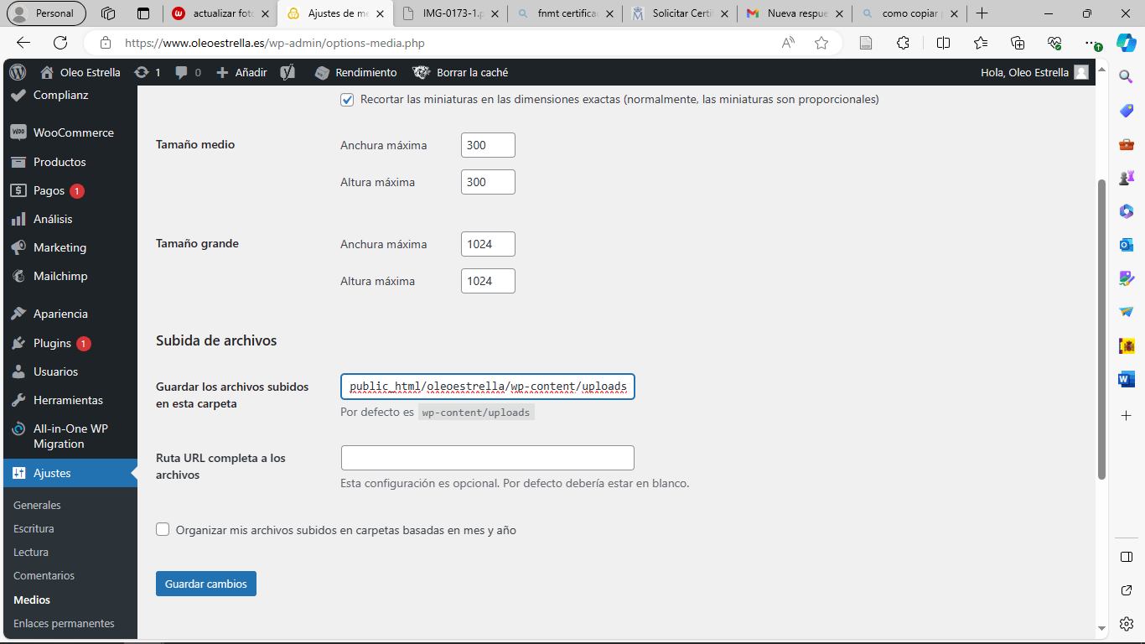Go to Generales settings

coord(37,505)
